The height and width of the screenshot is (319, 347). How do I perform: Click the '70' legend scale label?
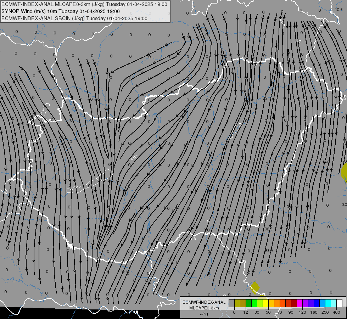(280, 312)
